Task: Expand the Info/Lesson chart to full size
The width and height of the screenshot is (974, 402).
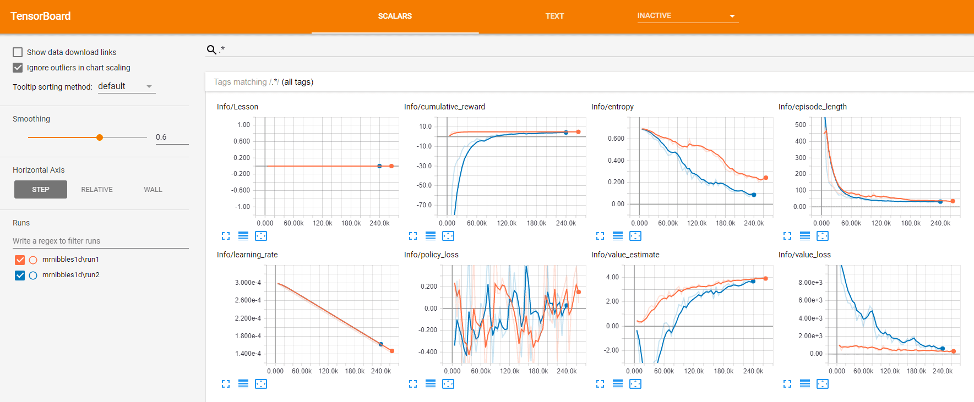Action: click(x=226, y=236)
